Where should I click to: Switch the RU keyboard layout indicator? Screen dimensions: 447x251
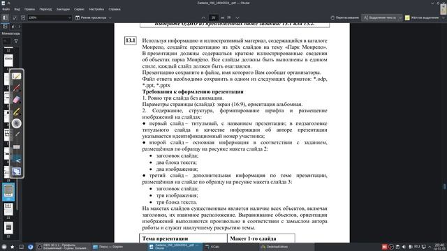[x=417, y=247]
